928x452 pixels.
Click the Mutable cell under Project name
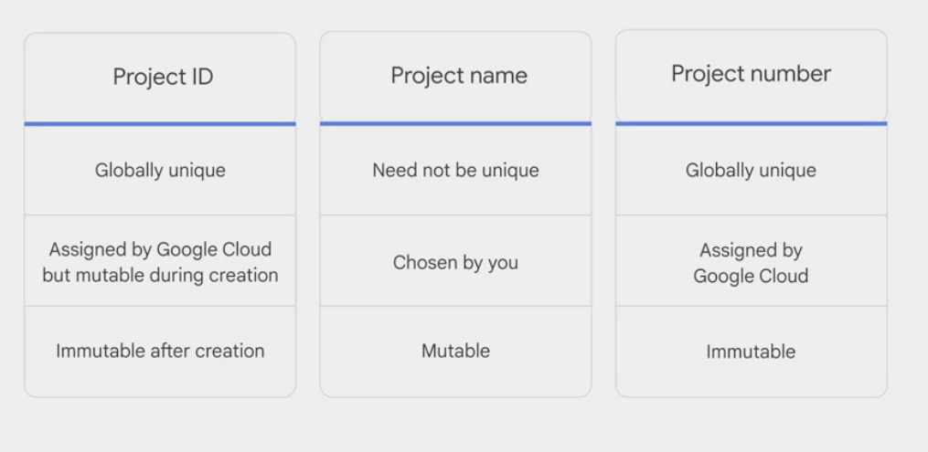pos(455,351)
